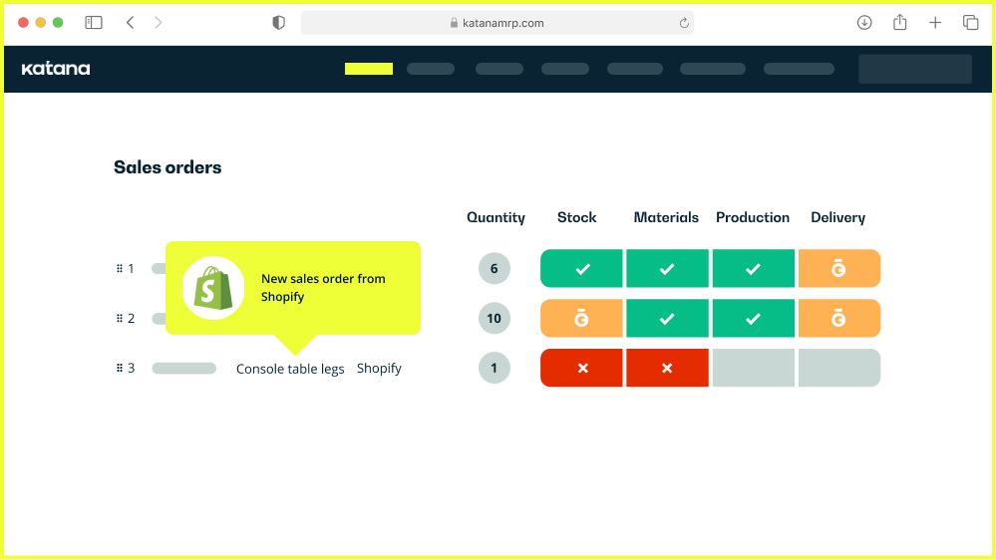The height and width of the screenshot is (560, 996).
Task: Click order 2 Materials check status
Action: click(667, 318)
